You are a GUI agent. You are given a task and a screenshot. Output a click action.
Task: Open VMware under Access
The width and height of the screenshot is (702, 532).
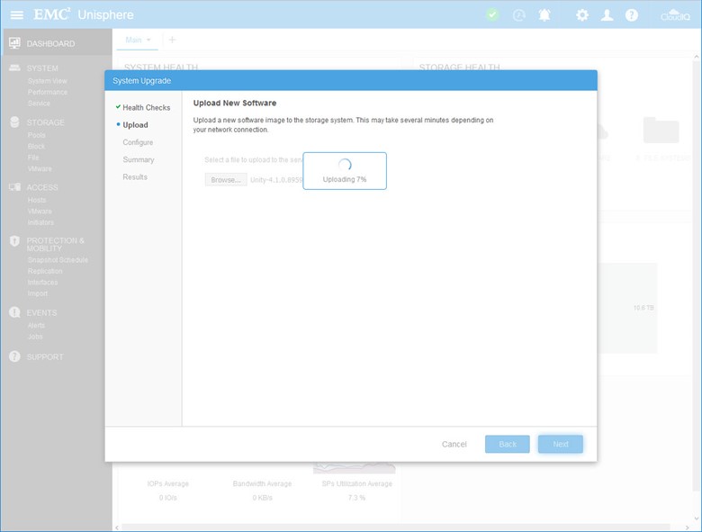[x=40, y=212]
